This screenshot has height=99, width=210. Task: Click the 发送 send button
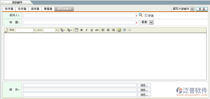(x=202, y=9)
